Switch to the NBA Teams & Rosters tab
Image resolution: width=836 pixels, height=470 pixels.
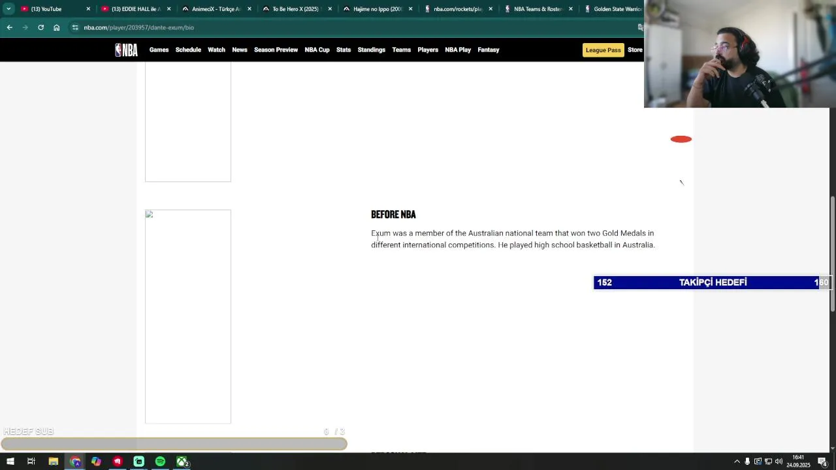coord(537,9)
